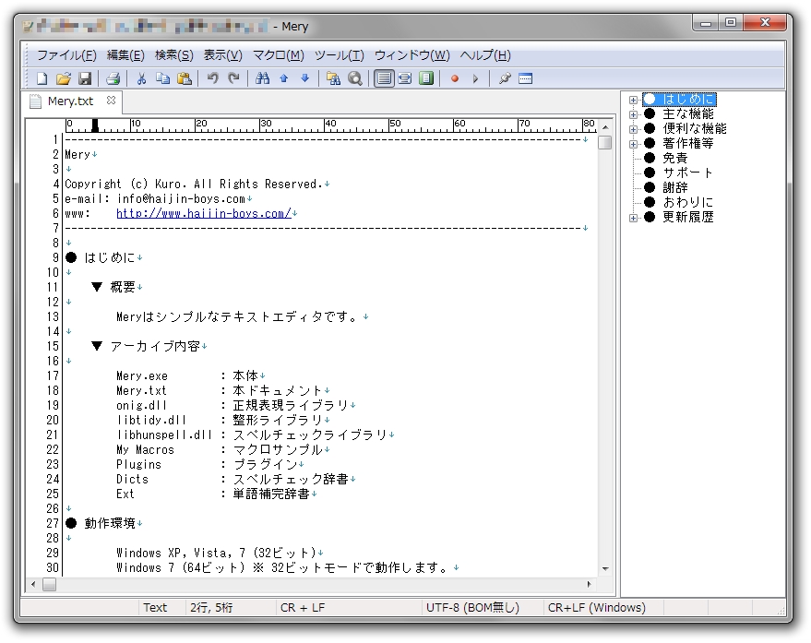811x643 pixels.
Task: Select 免責 in the outline tree
Action: click(x=675, y=158)
